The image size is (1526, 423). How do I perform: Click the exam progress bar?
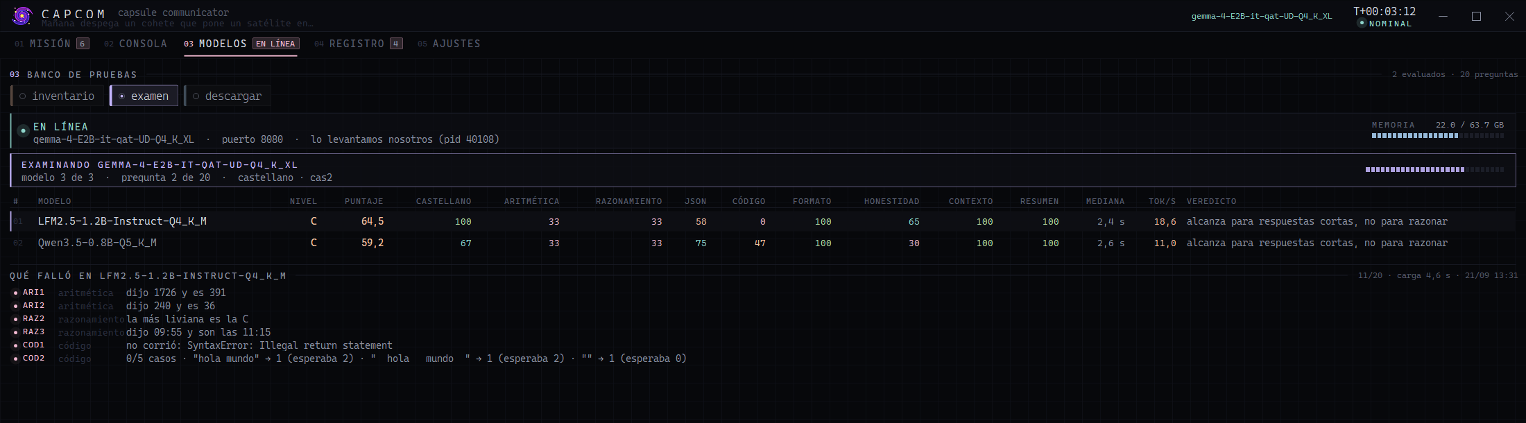pos(1434,169)
